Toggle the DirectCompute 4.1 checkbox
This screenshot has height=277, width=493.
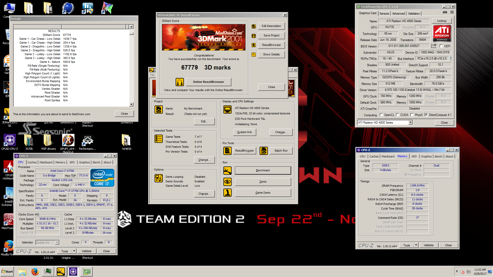[x=426, y=115]
